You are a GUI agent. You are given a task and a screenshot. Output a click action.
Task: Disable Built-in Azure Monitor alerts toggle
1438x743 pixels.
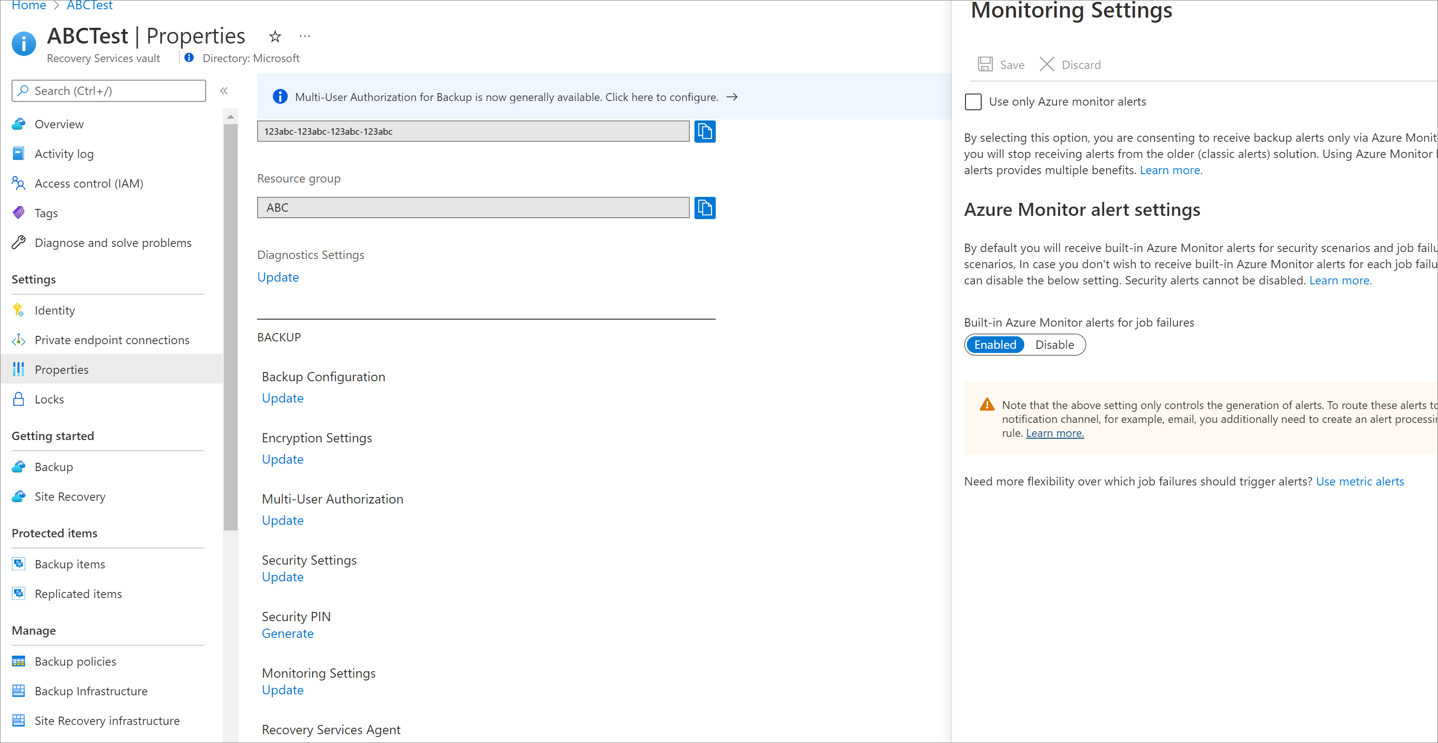tap(1054, 344)
